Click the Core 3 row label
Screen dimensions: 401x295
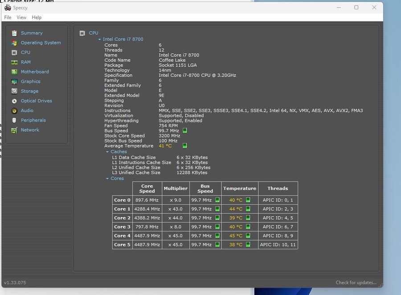click(x=122, y=227)
